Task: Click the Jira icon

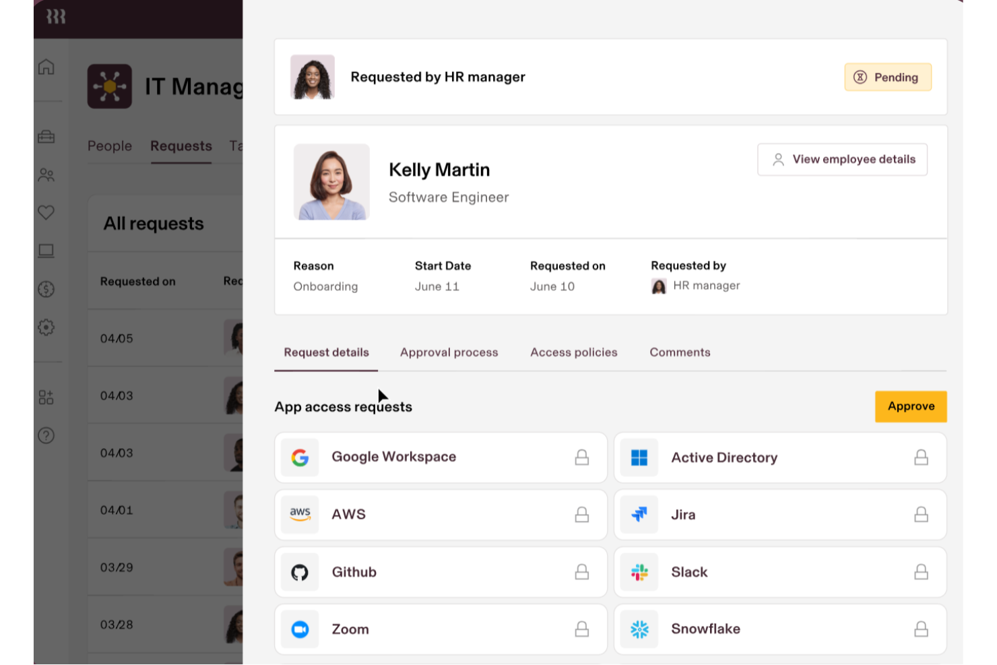Action: point(639,514)
